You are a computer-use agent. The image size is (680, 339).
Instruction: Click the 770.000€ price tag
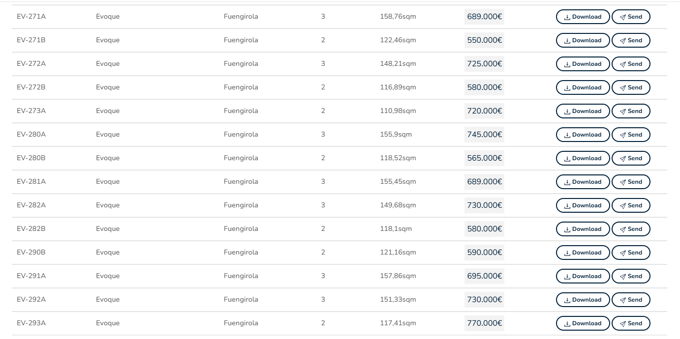[484, 323]
